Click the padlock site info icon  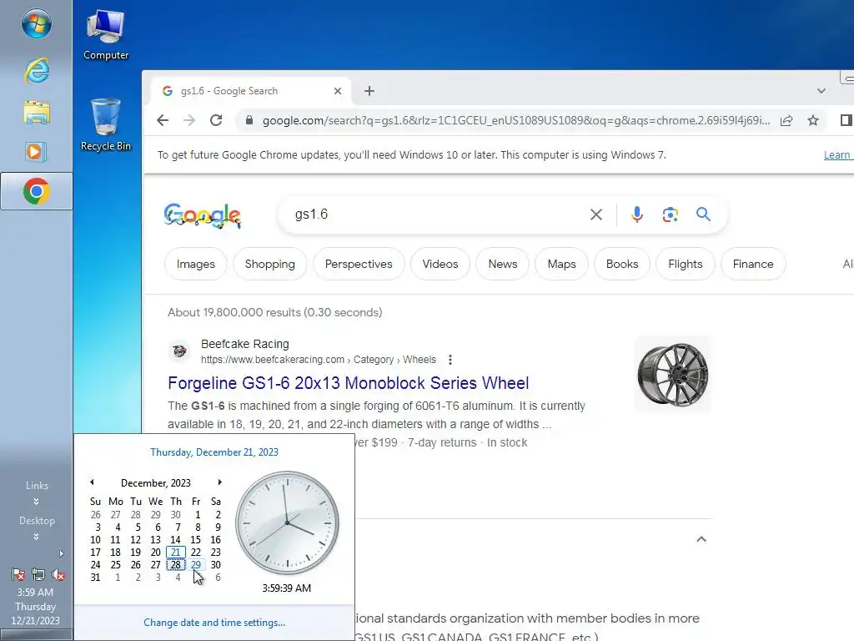coord(249,120)
